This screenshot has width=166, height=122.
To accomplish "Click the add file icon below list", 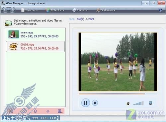I will coord(11,111).
